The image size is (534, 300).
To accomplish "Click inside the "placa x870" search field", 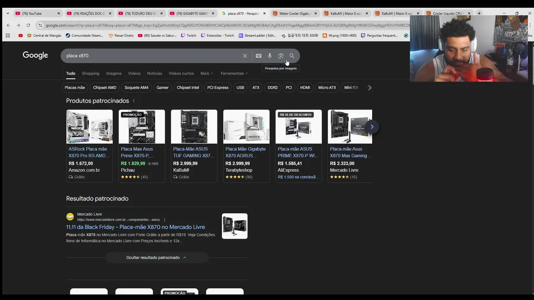I will [152, 56].
